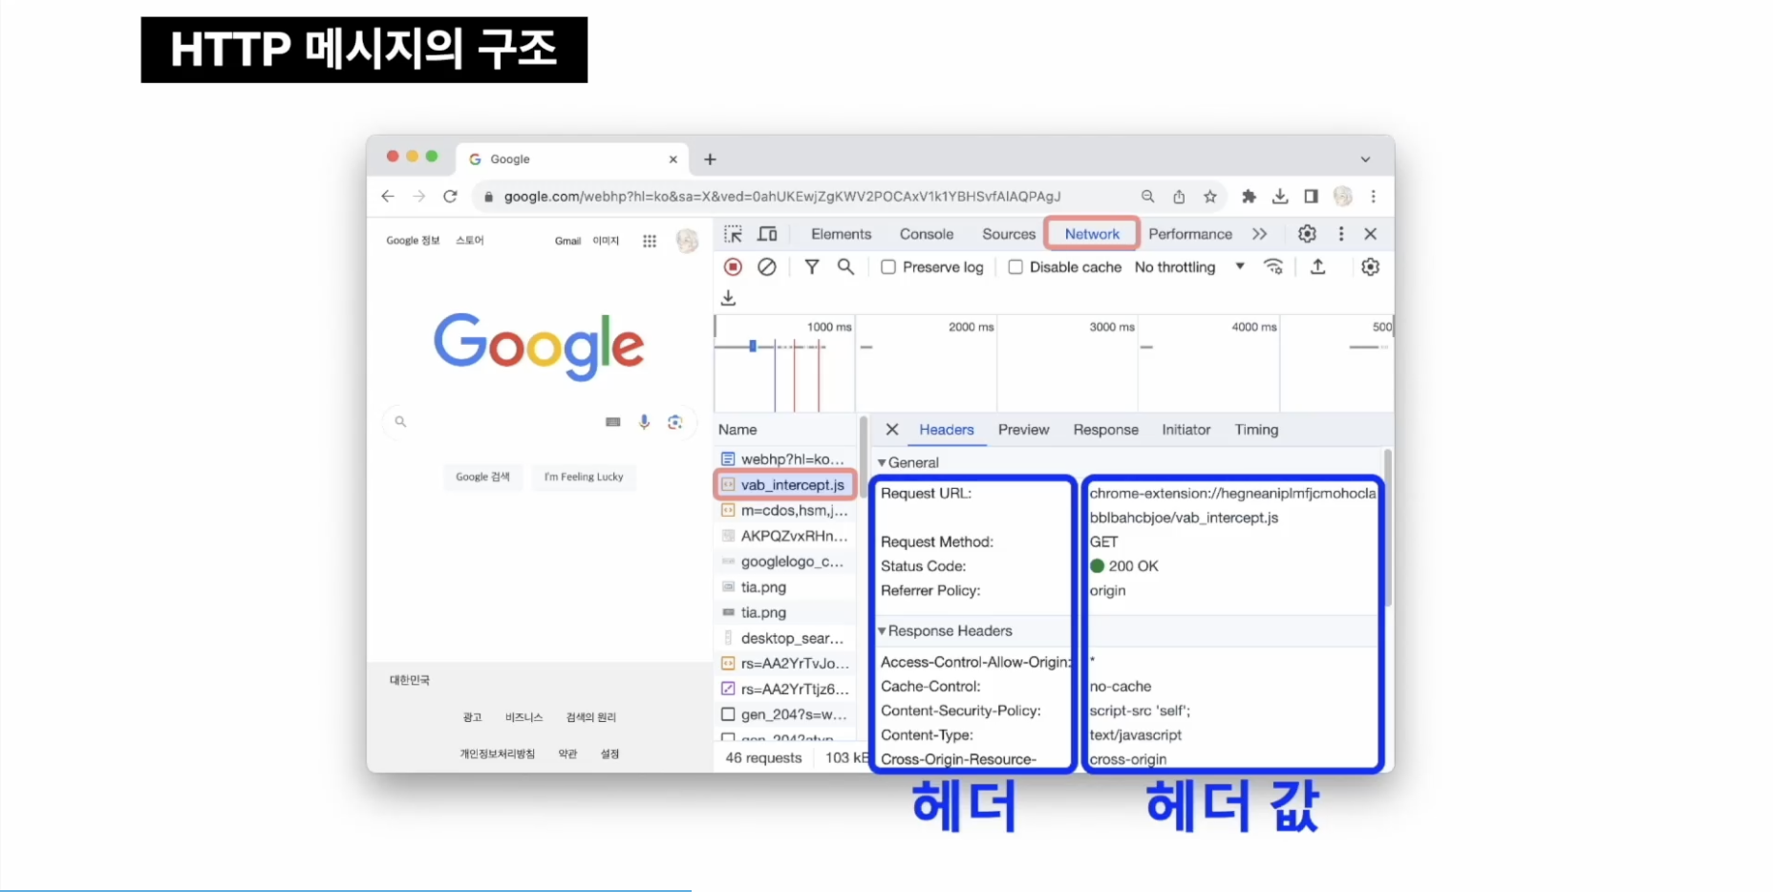Open the No throttling dropdown
Image resolution: width=1773 pixels, height=892 pixels.
[1188, 267]
